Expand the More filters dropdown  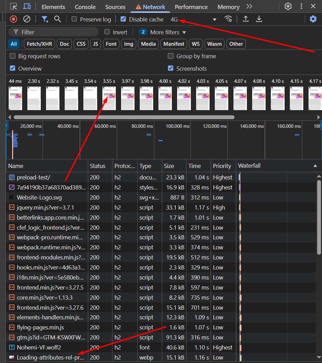(168, 32)
